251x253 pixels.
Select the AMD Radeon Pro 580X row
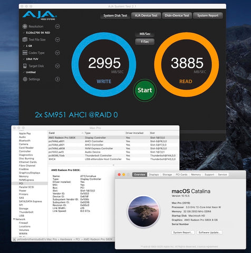[113, 138]
